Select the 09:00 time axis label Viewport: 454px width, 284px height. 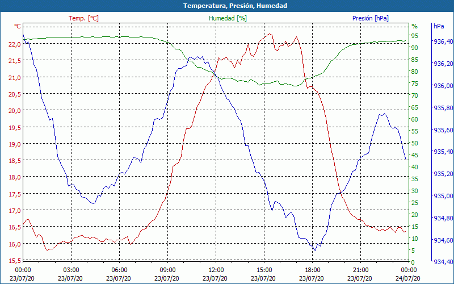pos(167,270)
